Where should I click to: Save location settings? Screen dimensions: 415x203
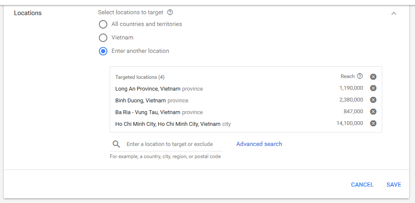(x=394, y=185)
